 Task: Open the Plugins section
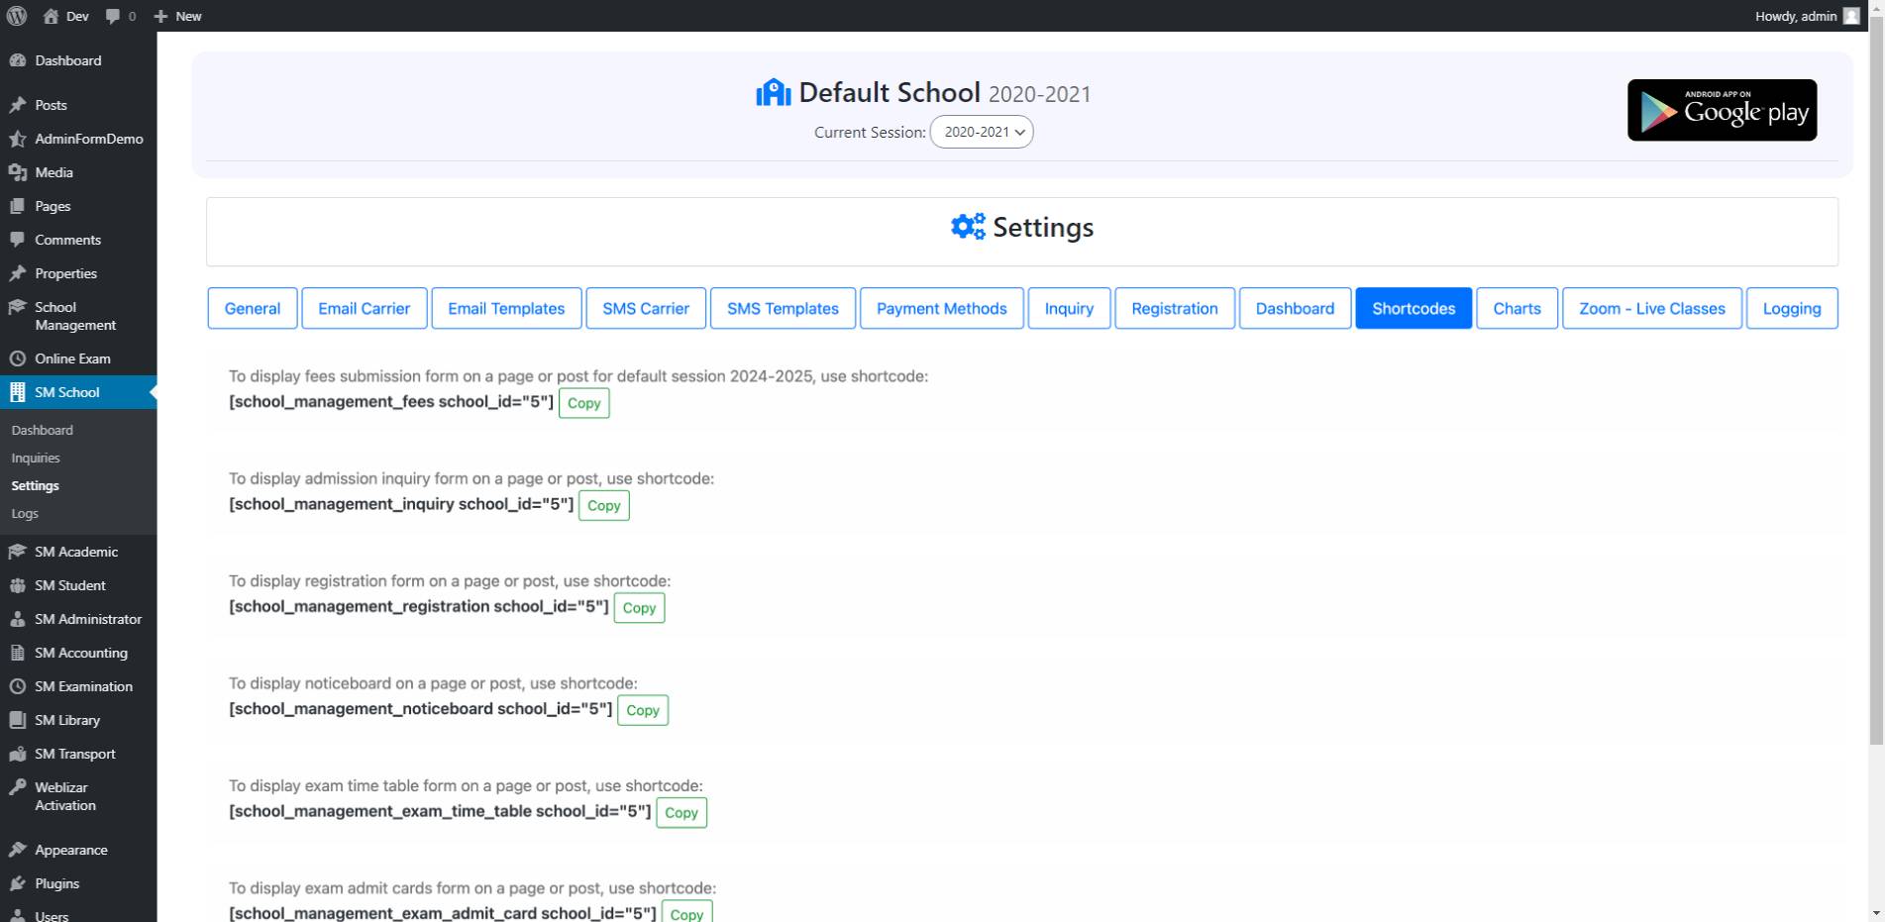(x=56, y=883)
